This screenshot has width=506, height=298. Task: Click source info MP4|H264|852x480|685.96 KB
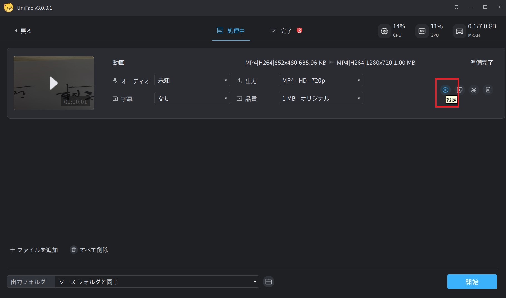coord(286,63)
